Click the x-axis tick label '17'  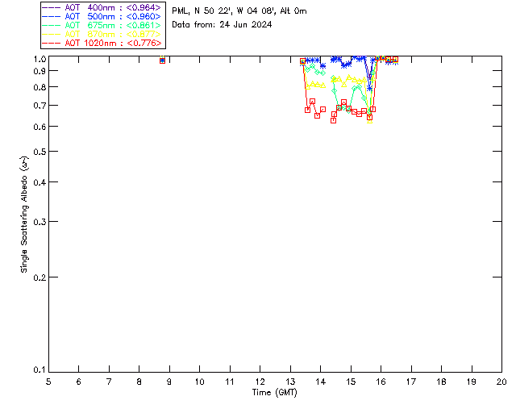(x=411, y=382)
